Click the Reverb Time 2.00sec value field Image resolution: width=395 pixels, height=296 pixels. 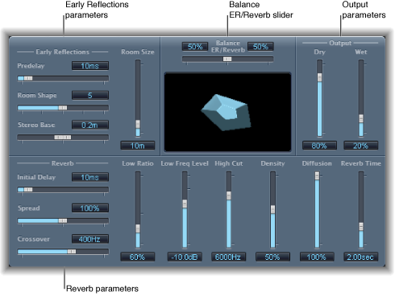pos(361,257)
